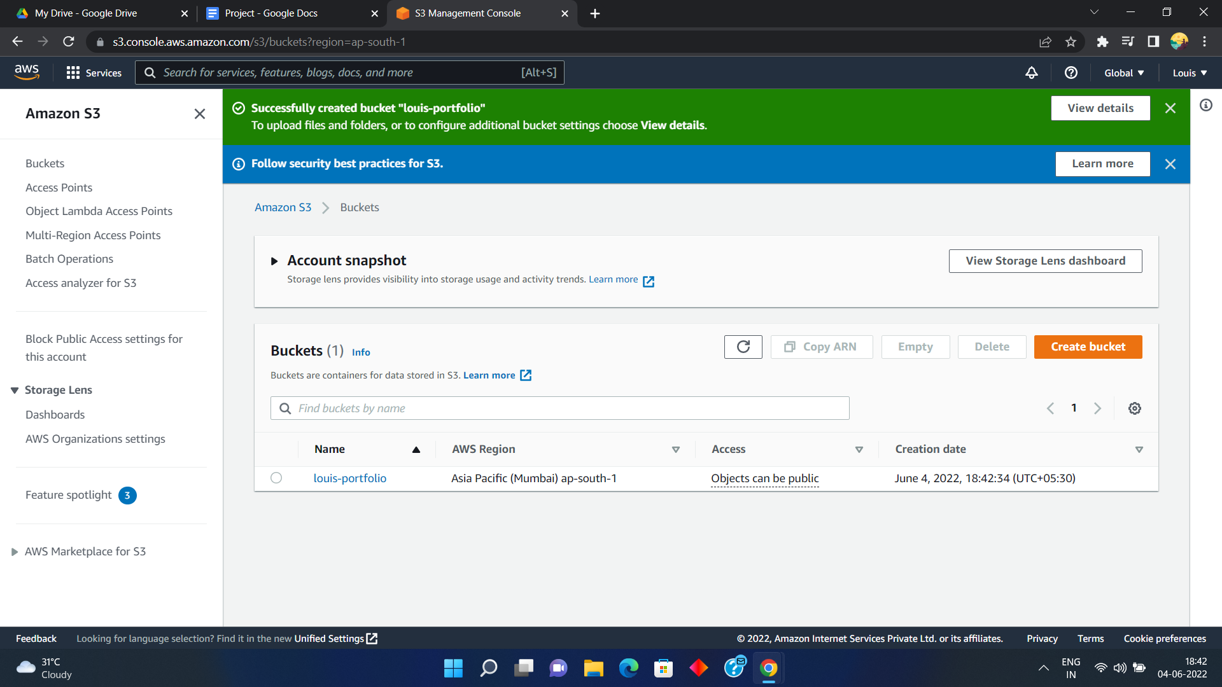Open the AWS support help icon
The width and height of the screenshot is (1222, 687).
click(x=1071, y=73)
